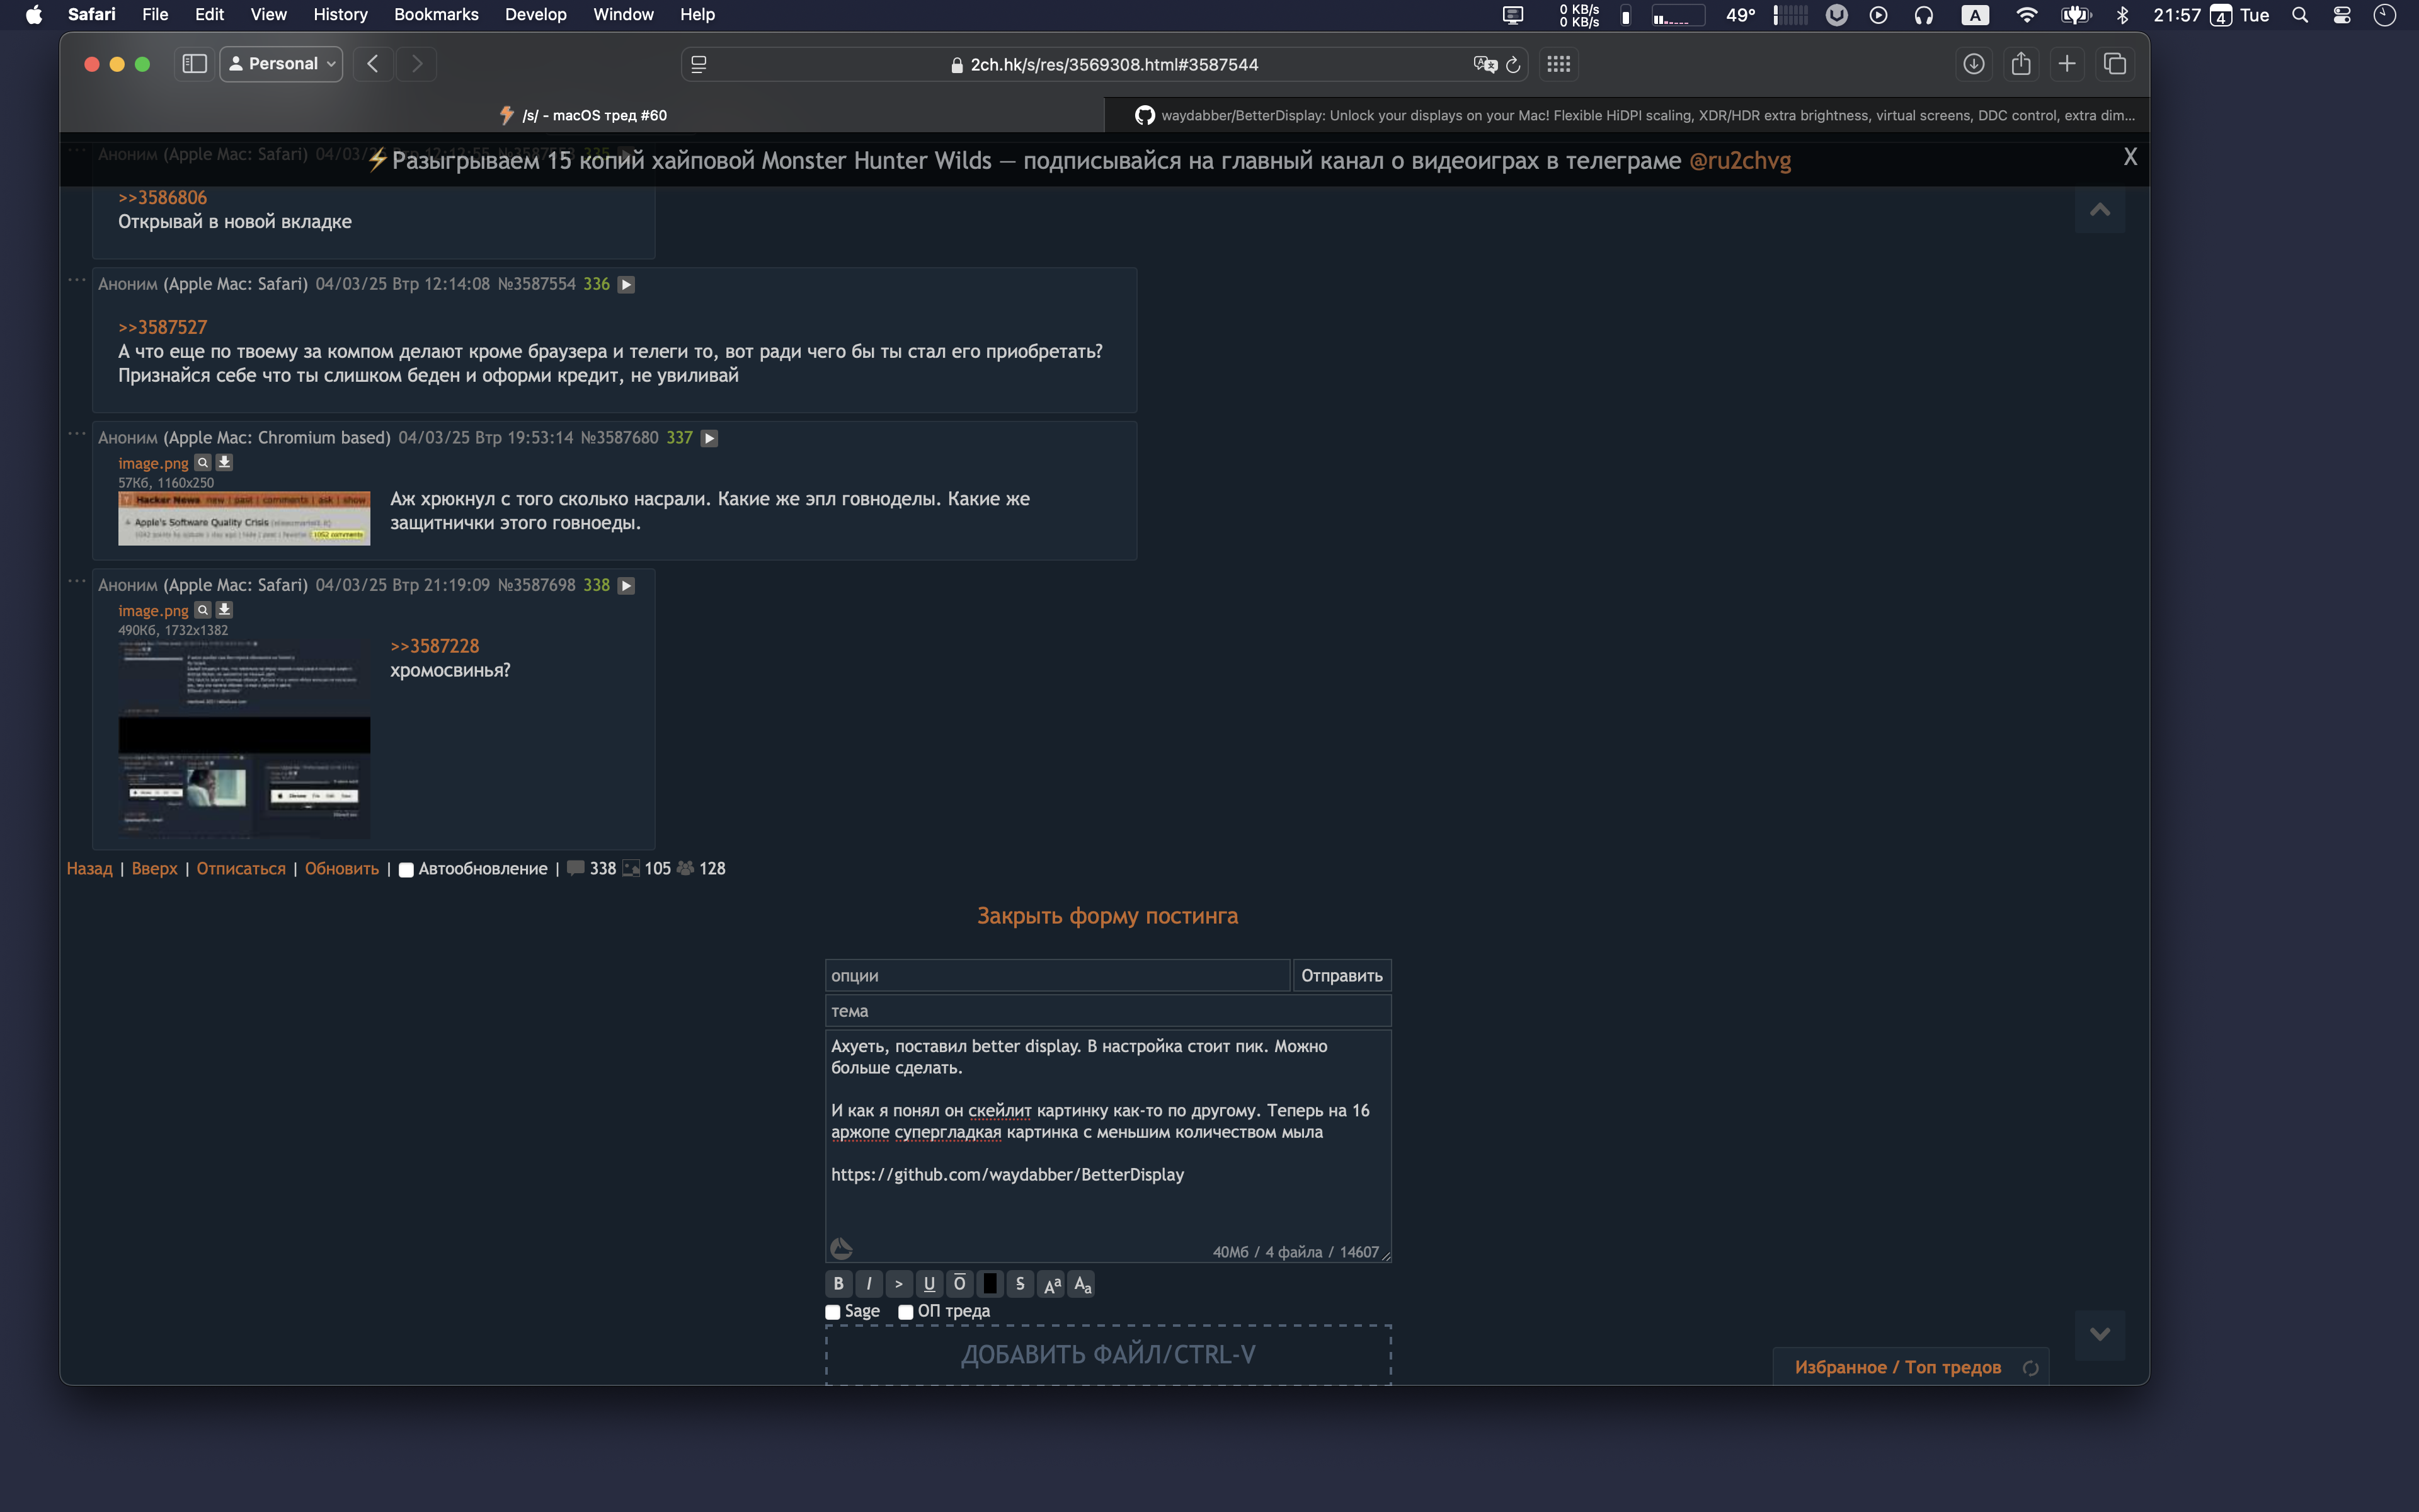Open Избранное / Топ тредов panel
This screenshot has height=1512, width=2419.
coord(1897,1367)
